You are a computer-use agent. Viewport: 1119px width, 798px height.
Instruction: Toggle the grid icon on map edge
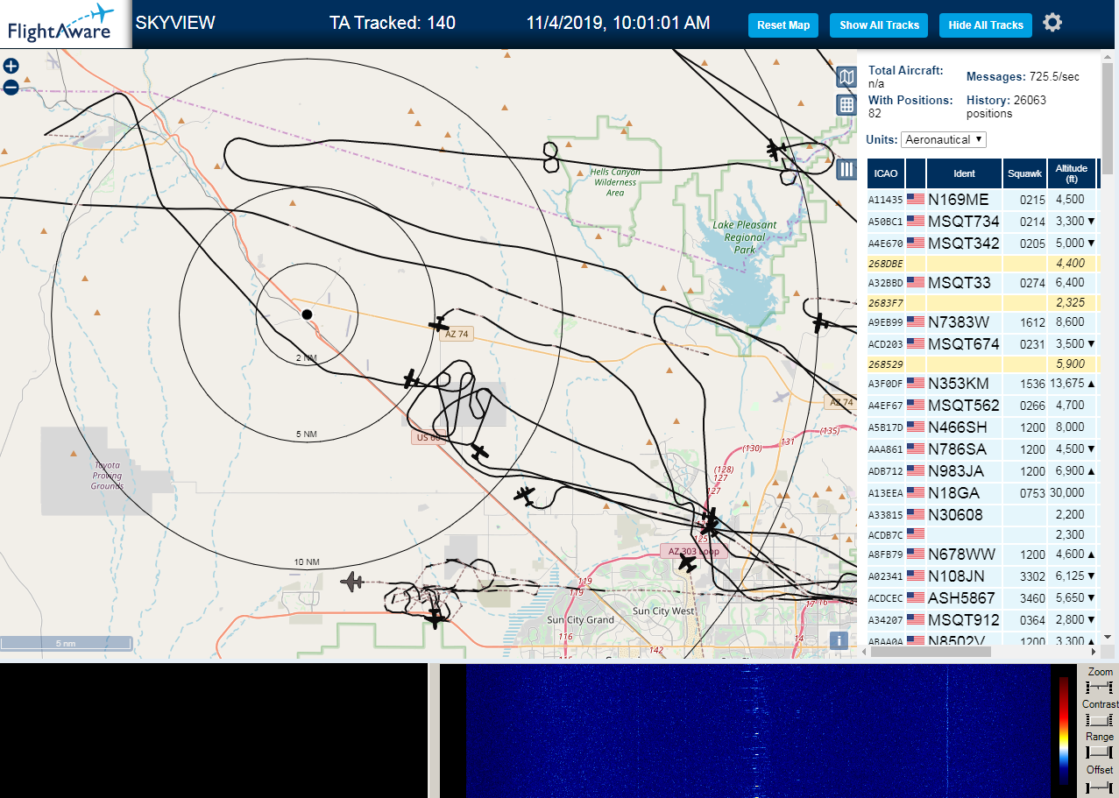pos(846,105)
